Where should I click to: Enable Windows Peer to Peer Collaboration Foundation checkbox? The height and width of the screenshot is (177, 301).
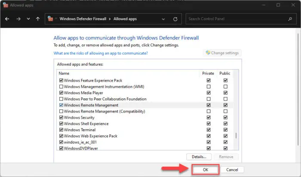pos(61,99)
